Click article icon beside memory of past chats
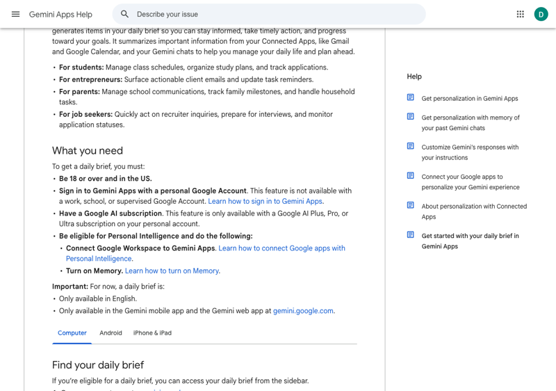The image size is (556, 391). click(410, 116)
